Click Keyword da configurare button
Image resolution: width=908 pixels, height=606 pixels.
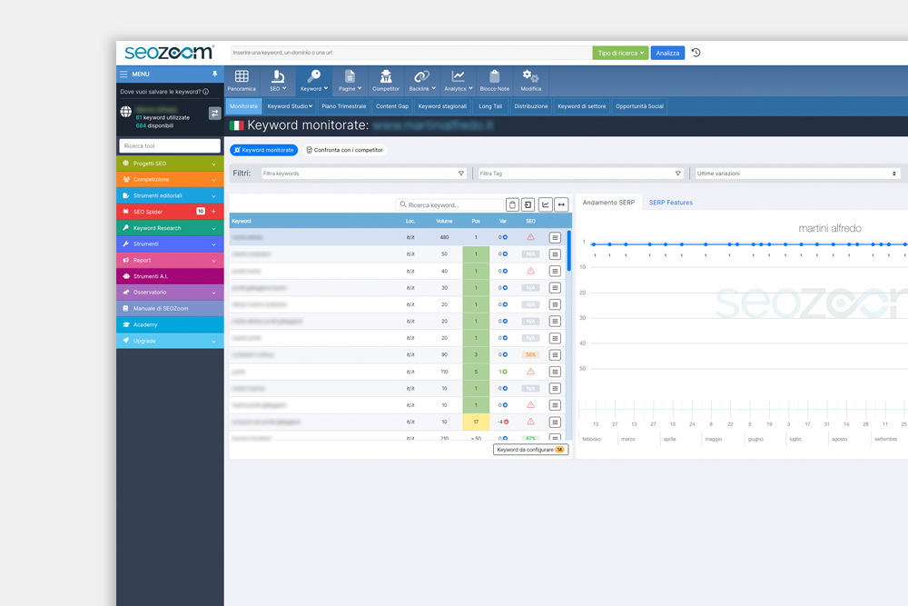530,450
